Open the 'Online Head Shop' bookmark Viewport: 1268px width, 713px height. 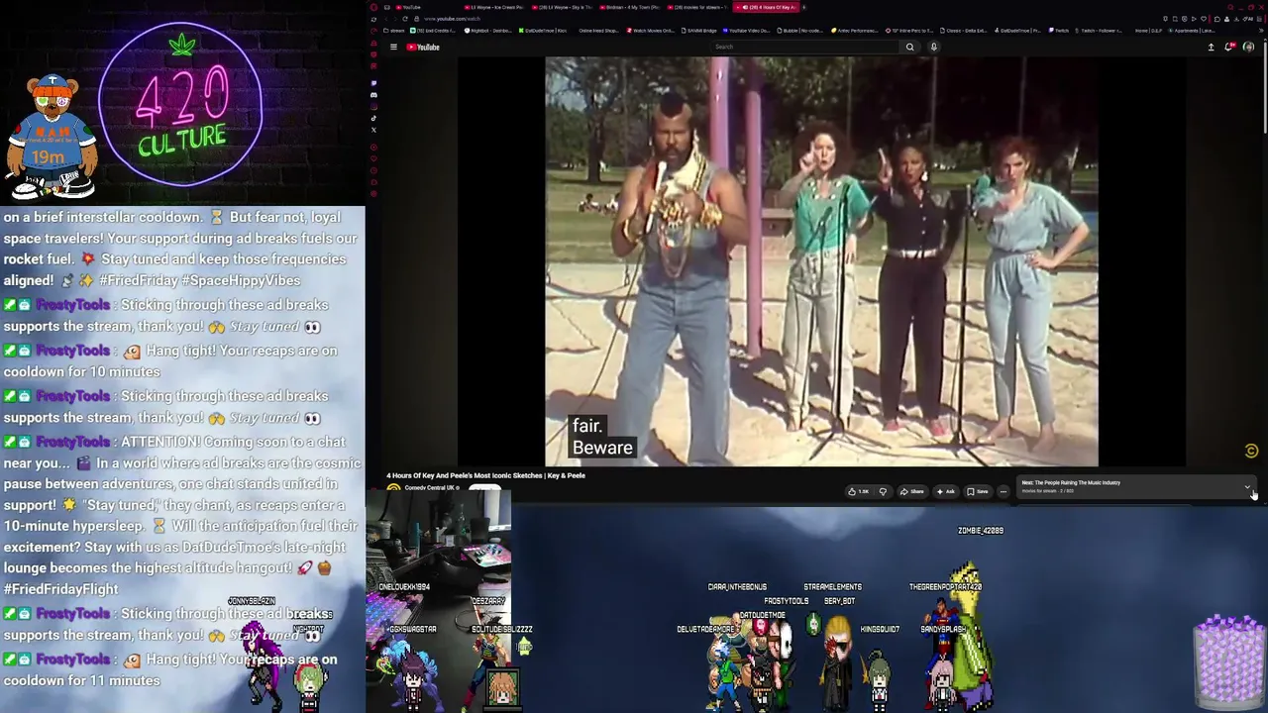[x=598, y=31]
